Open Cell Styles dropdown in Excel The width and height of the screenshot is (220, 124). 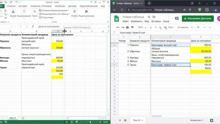tap(47, 18)
